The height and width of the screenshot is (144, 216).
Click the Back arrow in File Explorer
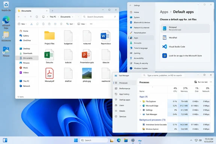tap(19, 17)
